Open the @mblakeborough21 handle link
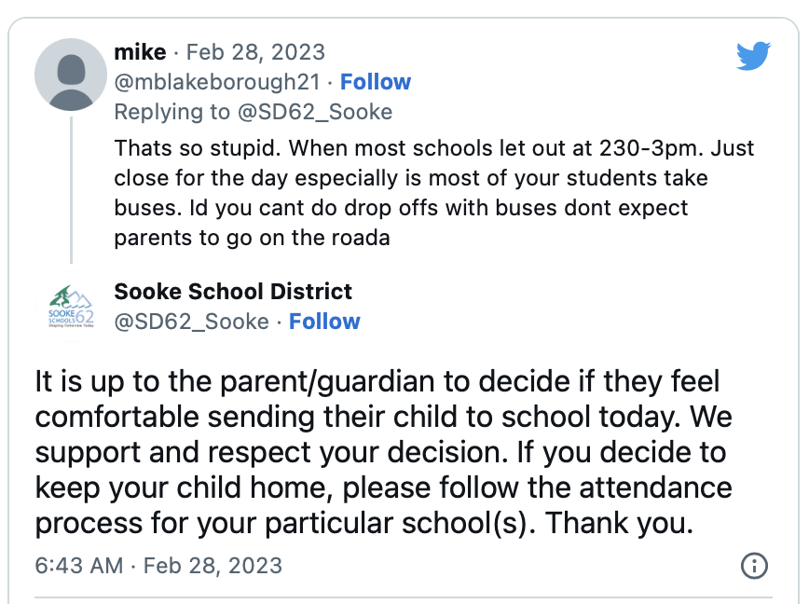This screenshot has height=604, width=809. (x=217, y=83)
